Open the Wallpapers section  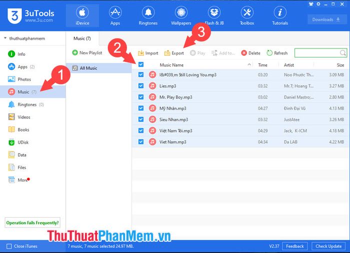[x=181, y=15]
